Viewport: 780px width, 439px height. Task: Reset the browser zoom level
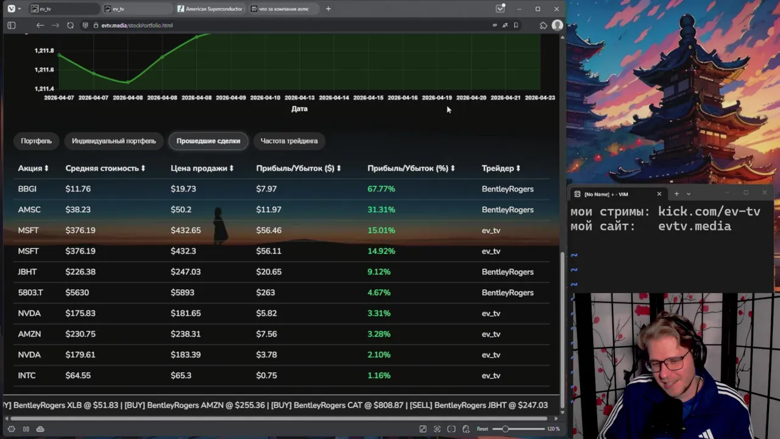[482, 429]
